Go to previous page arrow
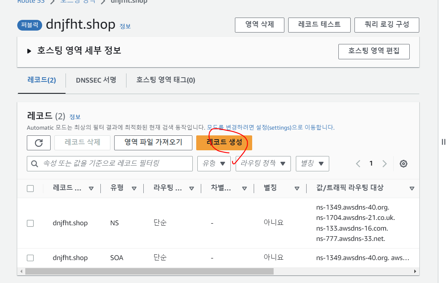Viewport: 448px width, 283px height. 358,164
